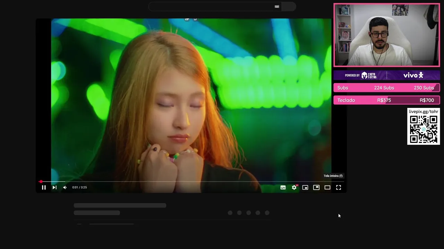444x249 pixels.
Task: Seek on the video progress bar
Action: tap(191, 182)
